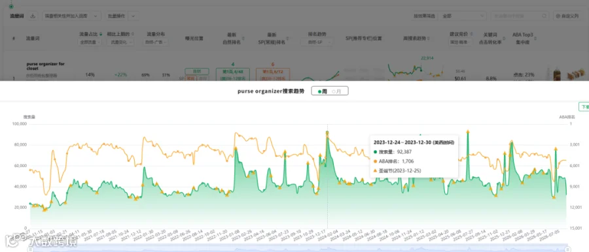Select the 周 weekly trend radio option

click(322, 91)
